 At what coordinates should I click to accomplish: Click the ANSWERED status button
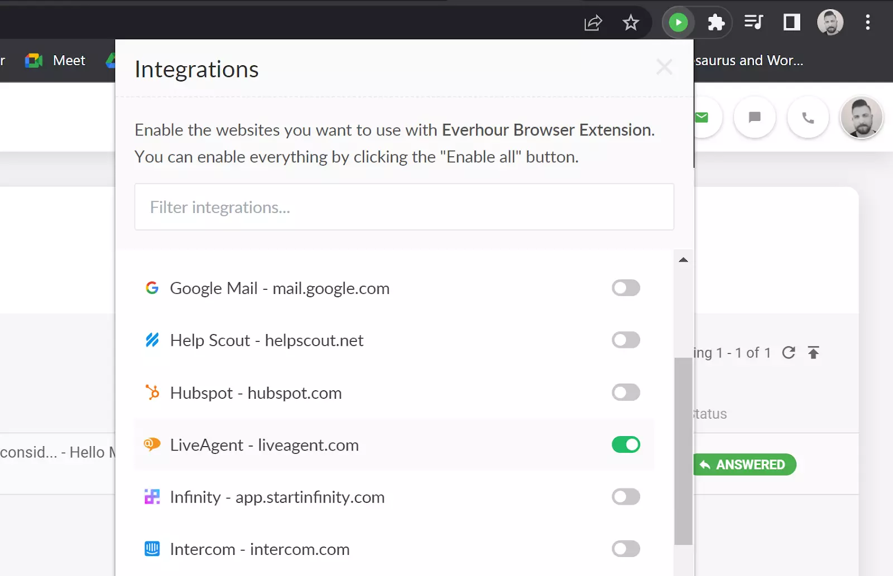tap(745, 464)
